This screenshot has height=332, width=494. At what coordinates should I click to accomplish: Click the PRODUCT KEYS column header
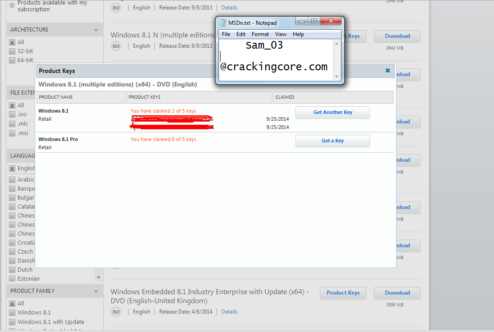point(199,97)
